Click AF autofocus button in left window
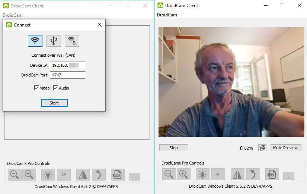This screenshot has height=194, width=307. click(x=64, y=175)
